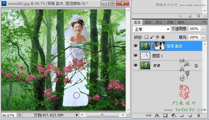Open the 填充 fill slider arrow
The height and width of the screenshot is (120, 209).
[x=203, y=37]
